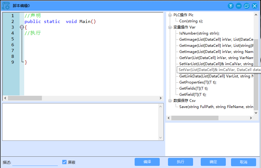Place cursor on the //声明 comment line
The width and height of the screenshot is (261, 168).
[x=33, y=16]
